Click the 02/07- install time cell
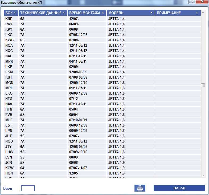 coord(74,136)
